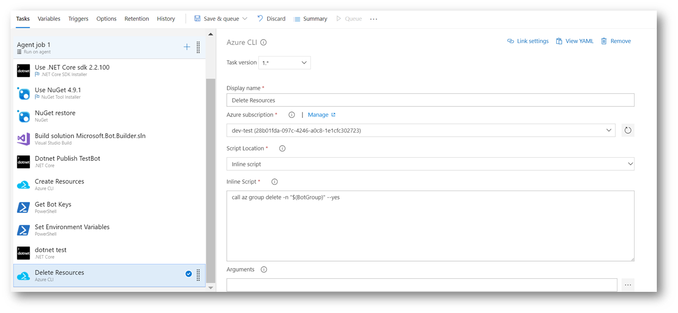Remove the Azure CLI task
This screenshot has width=678, height=313.
616,41
